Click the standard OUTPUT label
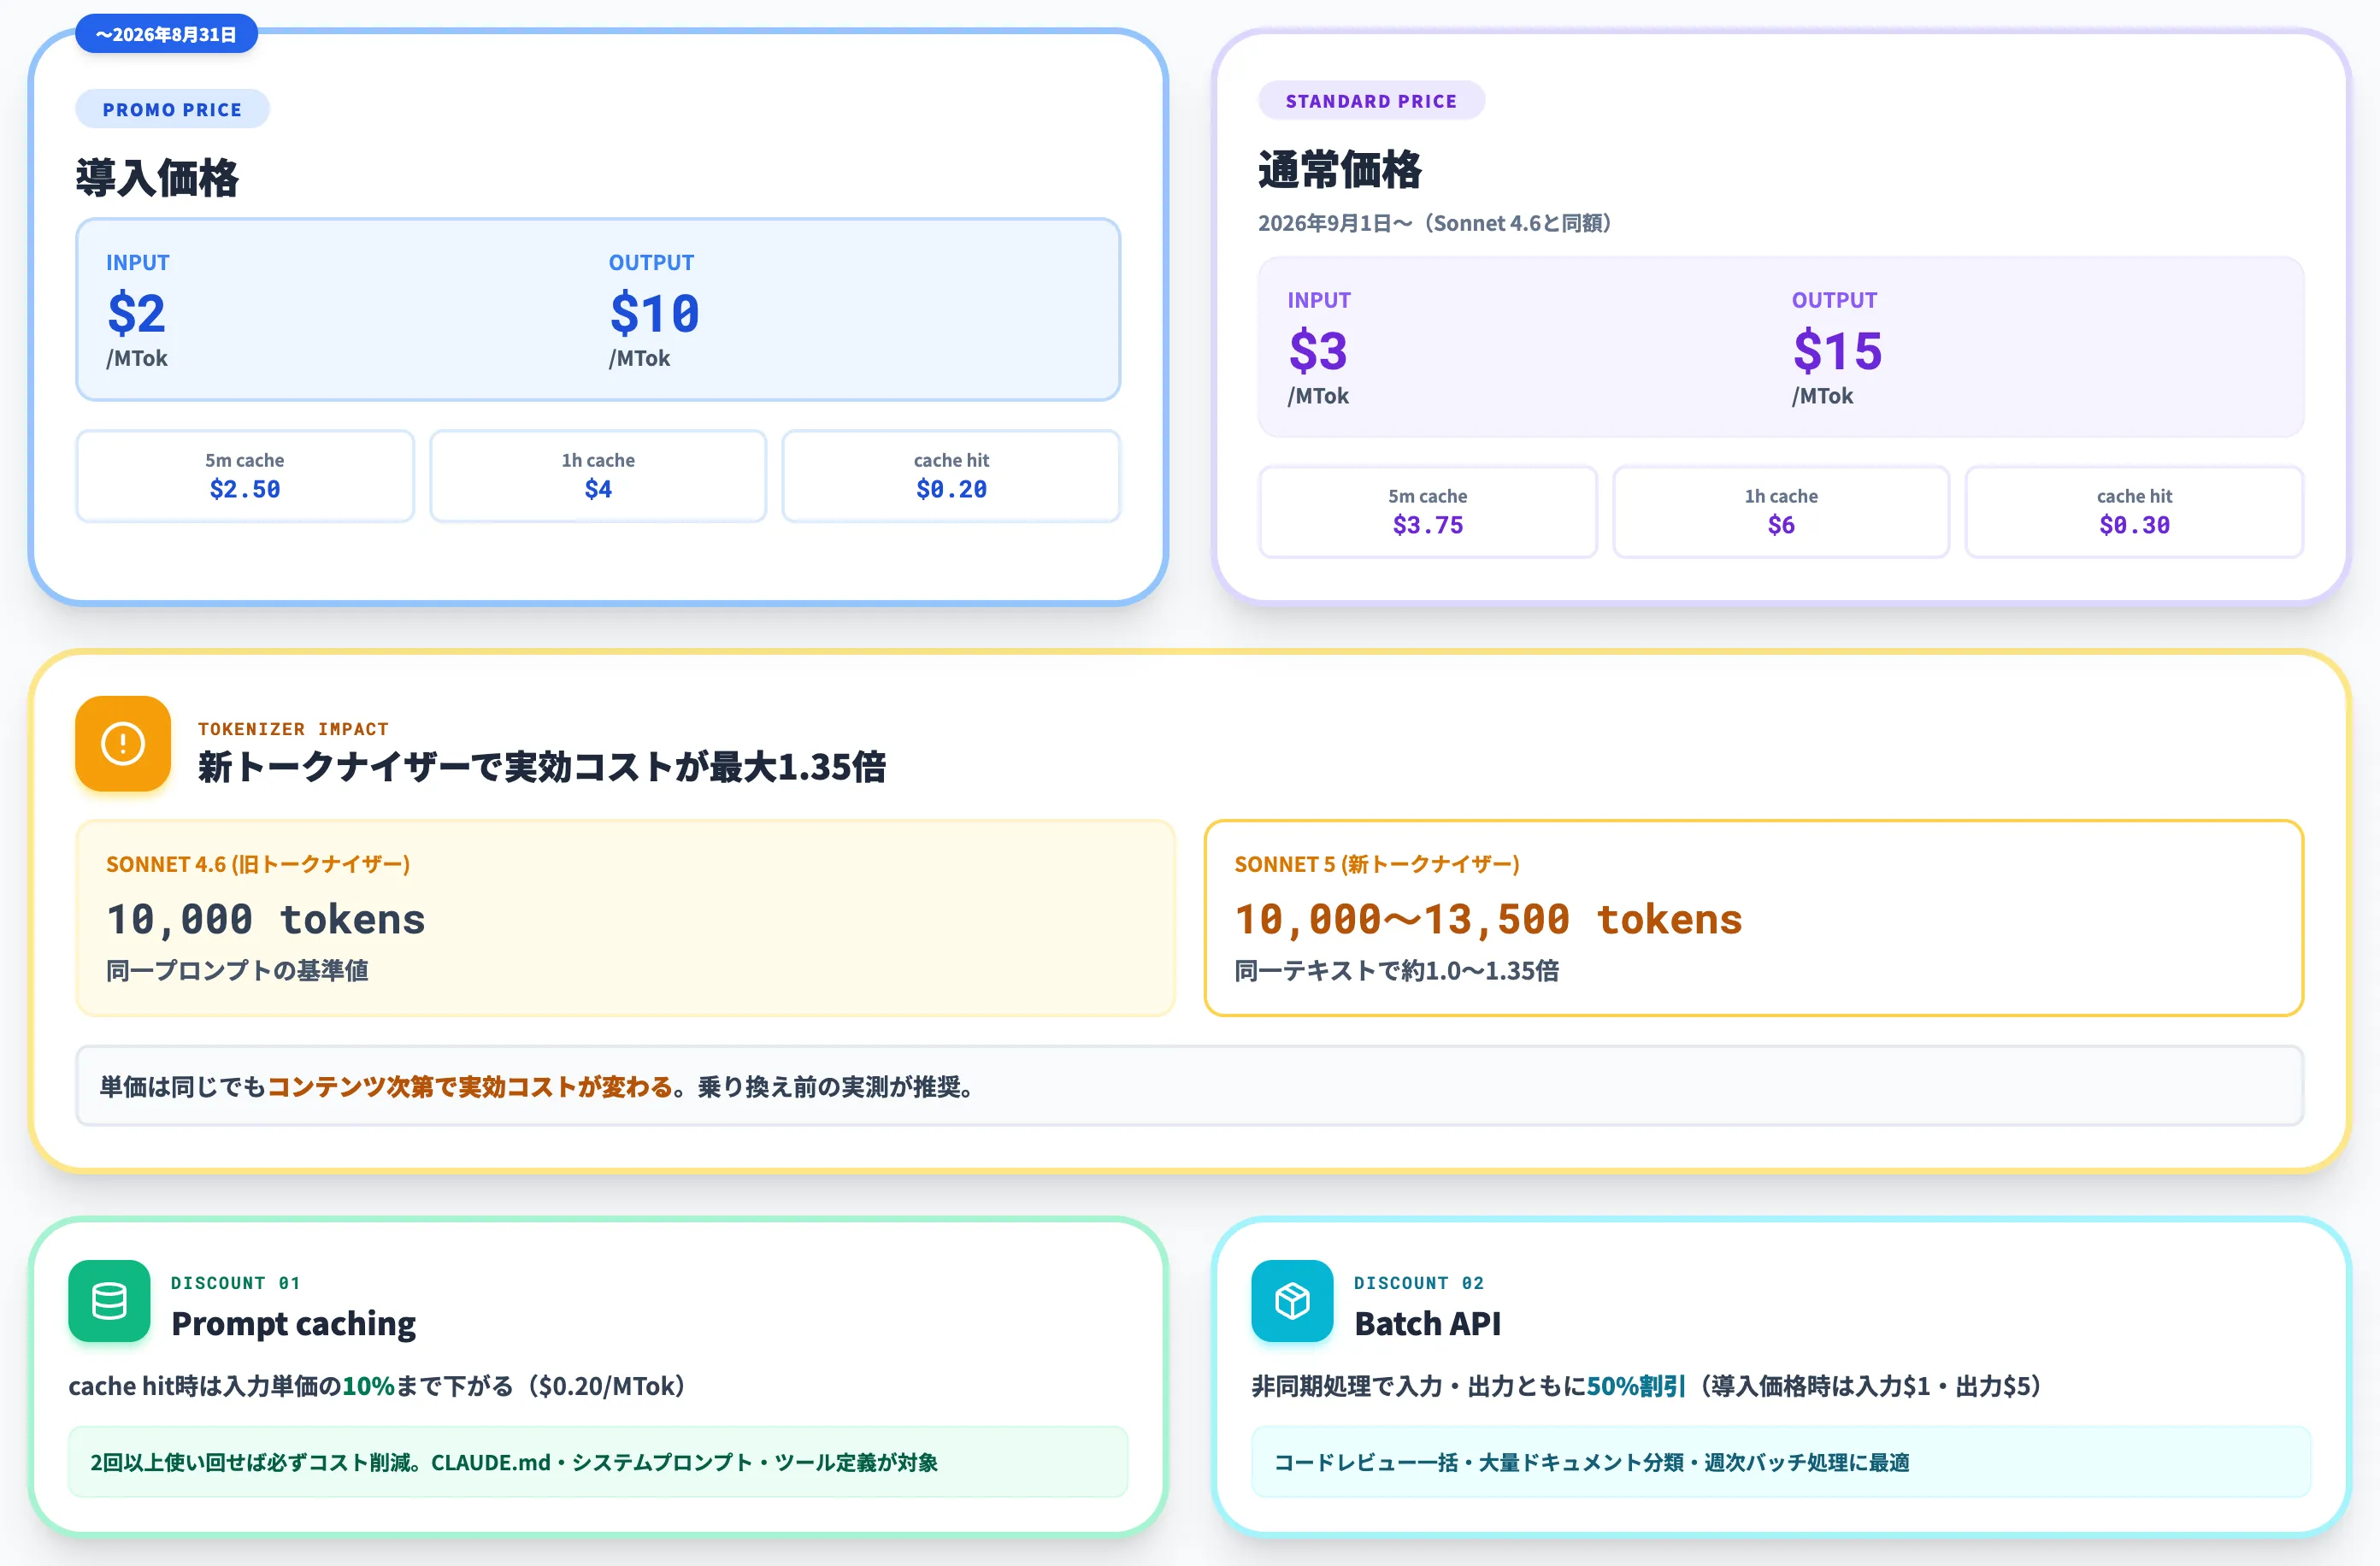 click(1834, 300)
